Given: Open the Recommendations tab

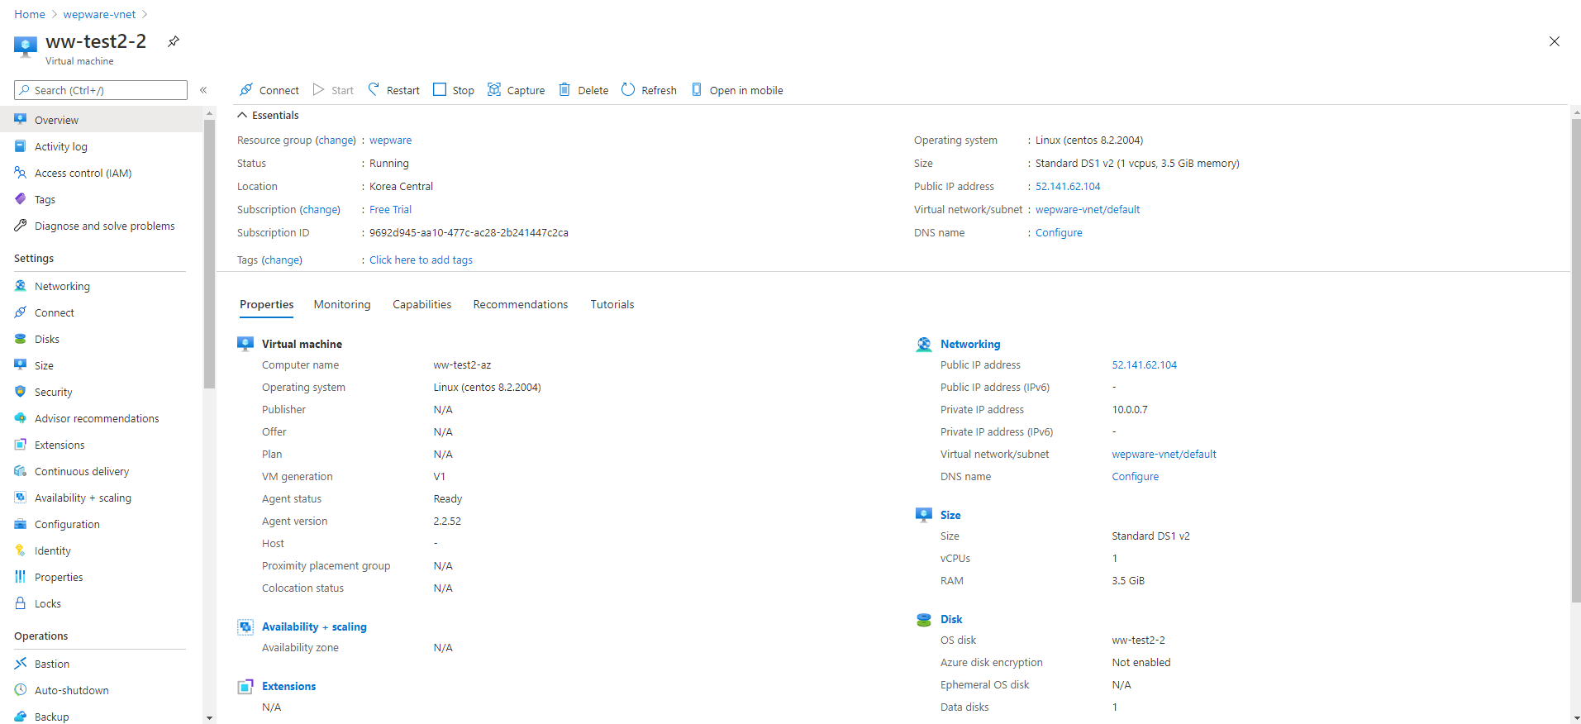Looking at the screenshot, I should [x=521, y=304].
